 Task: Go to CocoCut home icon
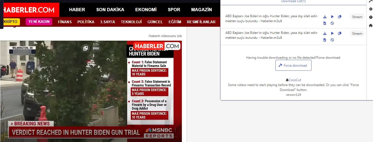[371, 25]
